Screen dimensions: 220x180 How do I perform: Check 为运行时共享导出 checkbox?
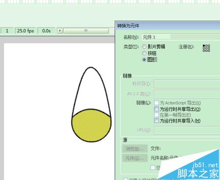[157, 109]
